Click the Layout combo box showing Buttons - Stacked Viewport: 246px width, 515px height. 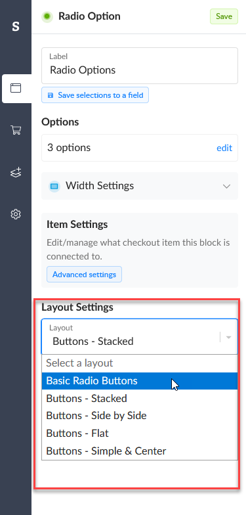(139, 336)
